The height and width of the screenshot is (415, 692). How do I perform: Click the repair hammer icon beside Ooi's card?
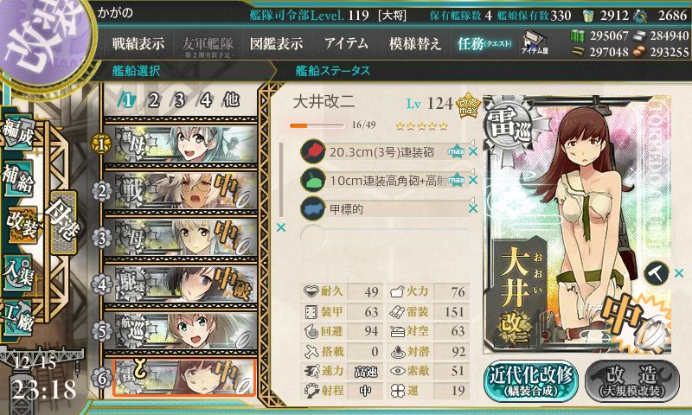pyautogui.click(x=657, y=273)
